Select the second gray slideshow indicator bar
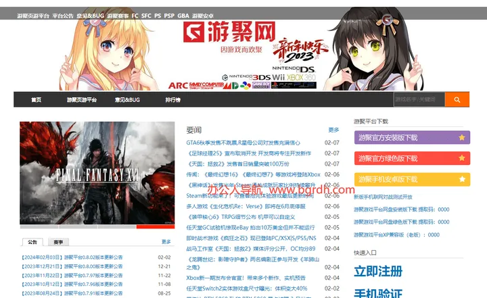Image resolution: width=487 pixels, height=298 pixels. click(78, 227)
